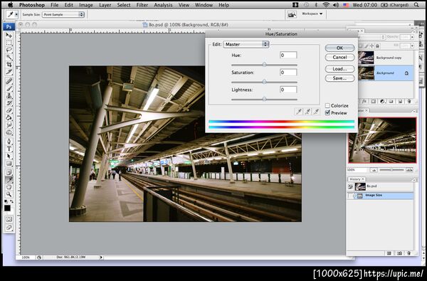Select the Rectangular Marquee tool
The height and width of the screenshot is (281, 427).
[9, 43]
